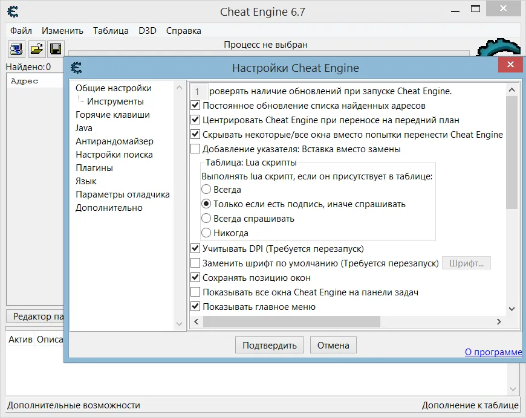The height and width of the screenshot is (418, 526).
Task: Click the Отмена button
Action: point(333,346)
